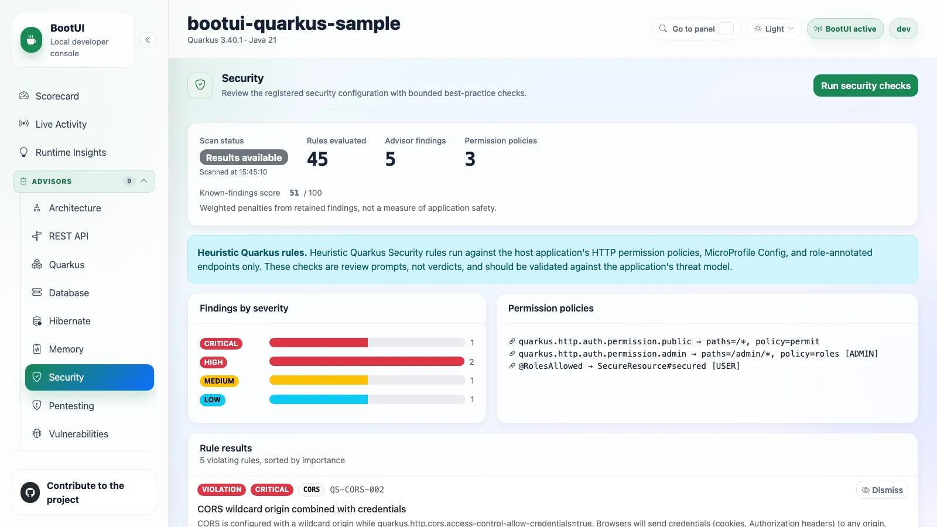Click the Rules evaluated value 45

click(317, 159)
